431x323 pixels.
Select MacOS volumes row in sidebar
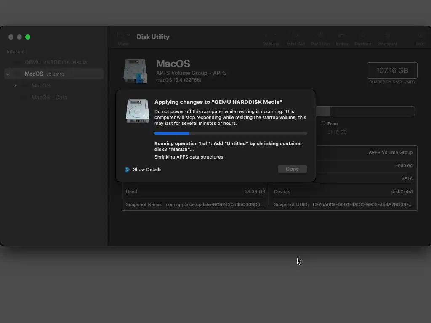pos(54,74)
